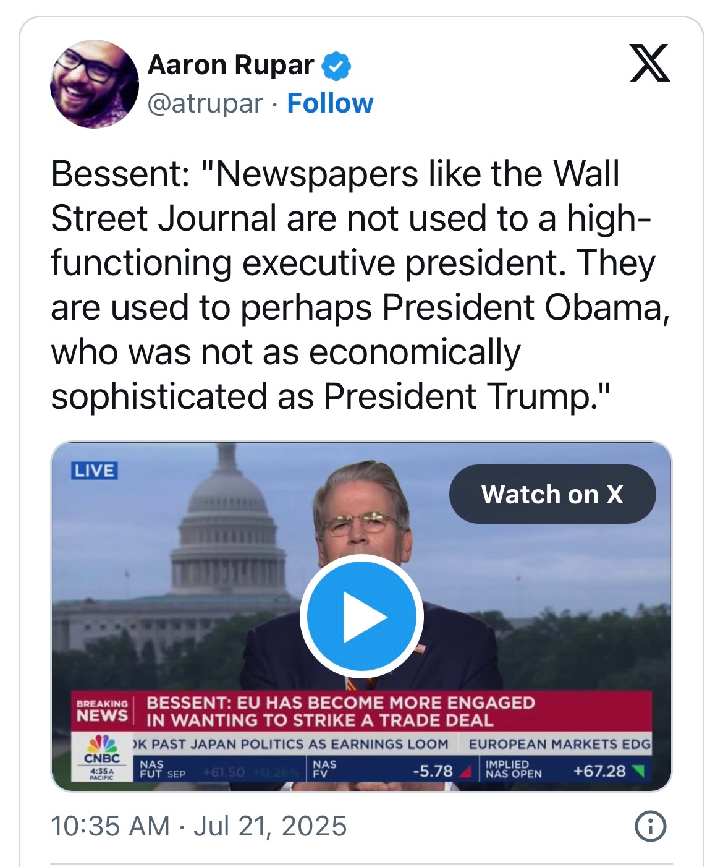
Task: Open the 10:35 AM Jul 21, 2025 timestamp
Action: pyautogui.click(x=198, y=826)
